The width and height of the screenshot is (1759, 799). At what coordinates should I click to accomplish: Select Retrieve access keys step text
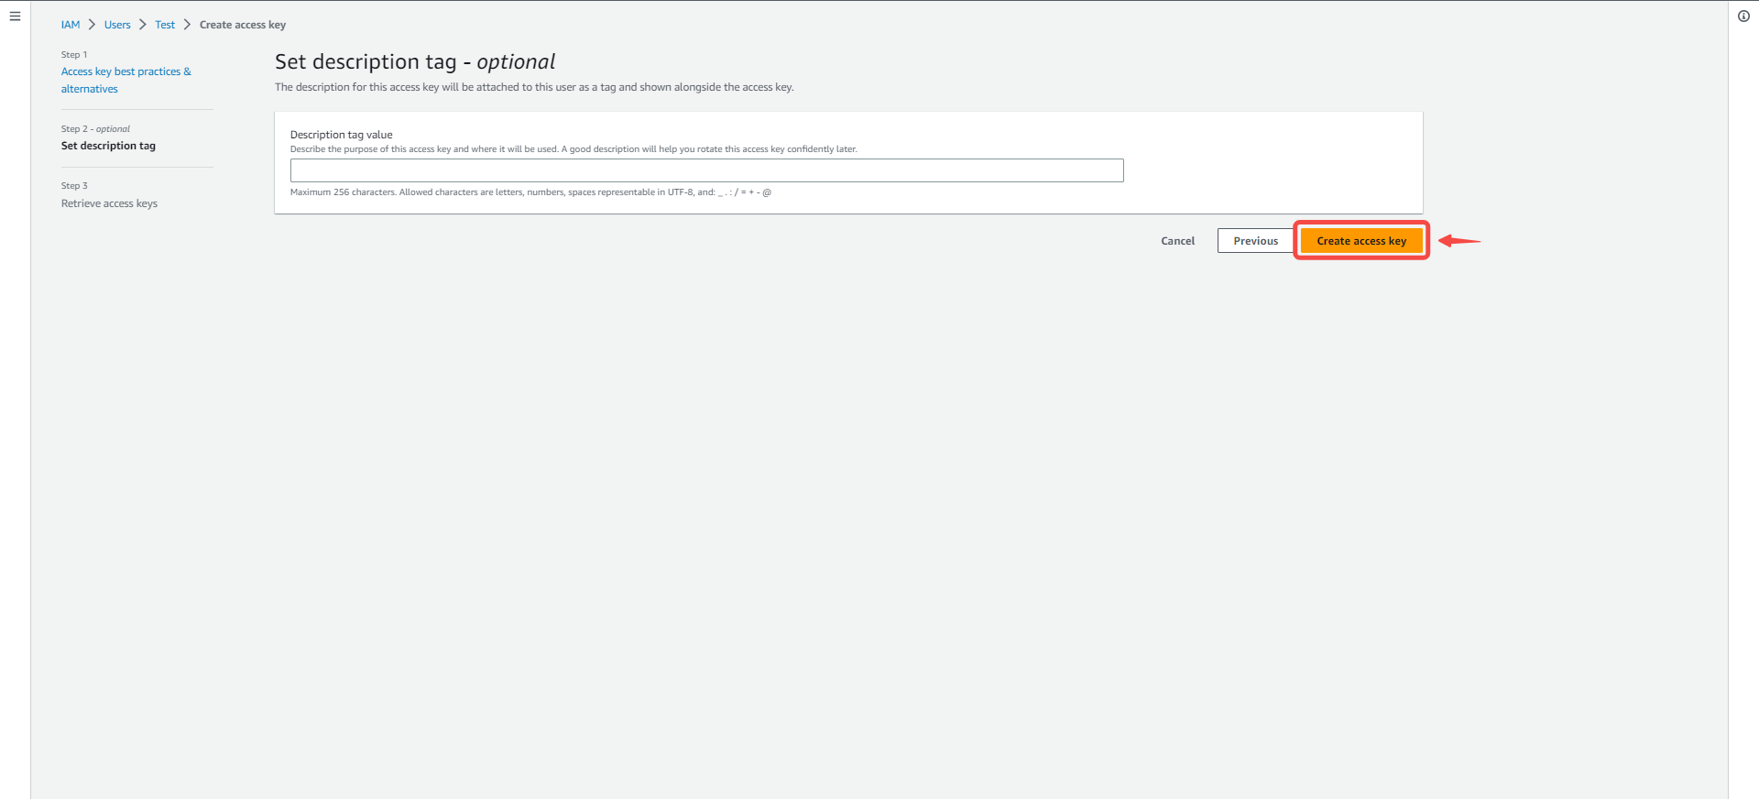click(x=109, y=203)
